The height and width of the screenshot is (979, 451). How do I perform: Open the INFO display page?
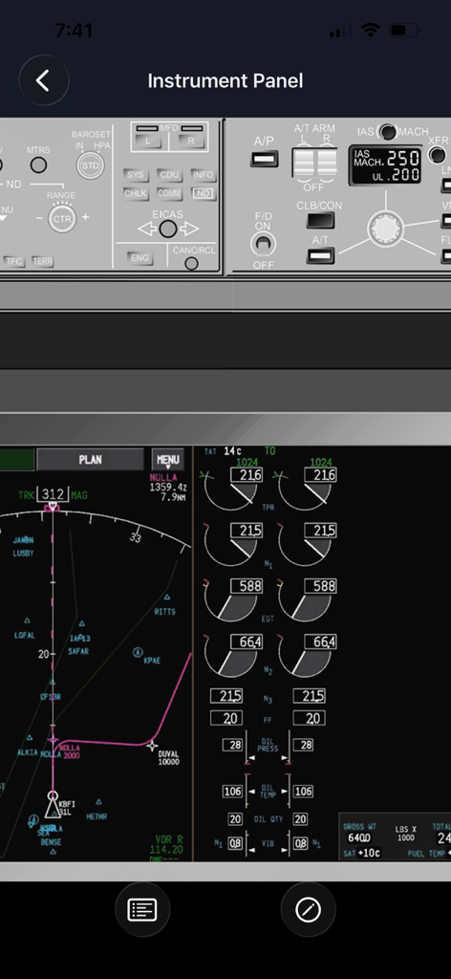point(203,176)
